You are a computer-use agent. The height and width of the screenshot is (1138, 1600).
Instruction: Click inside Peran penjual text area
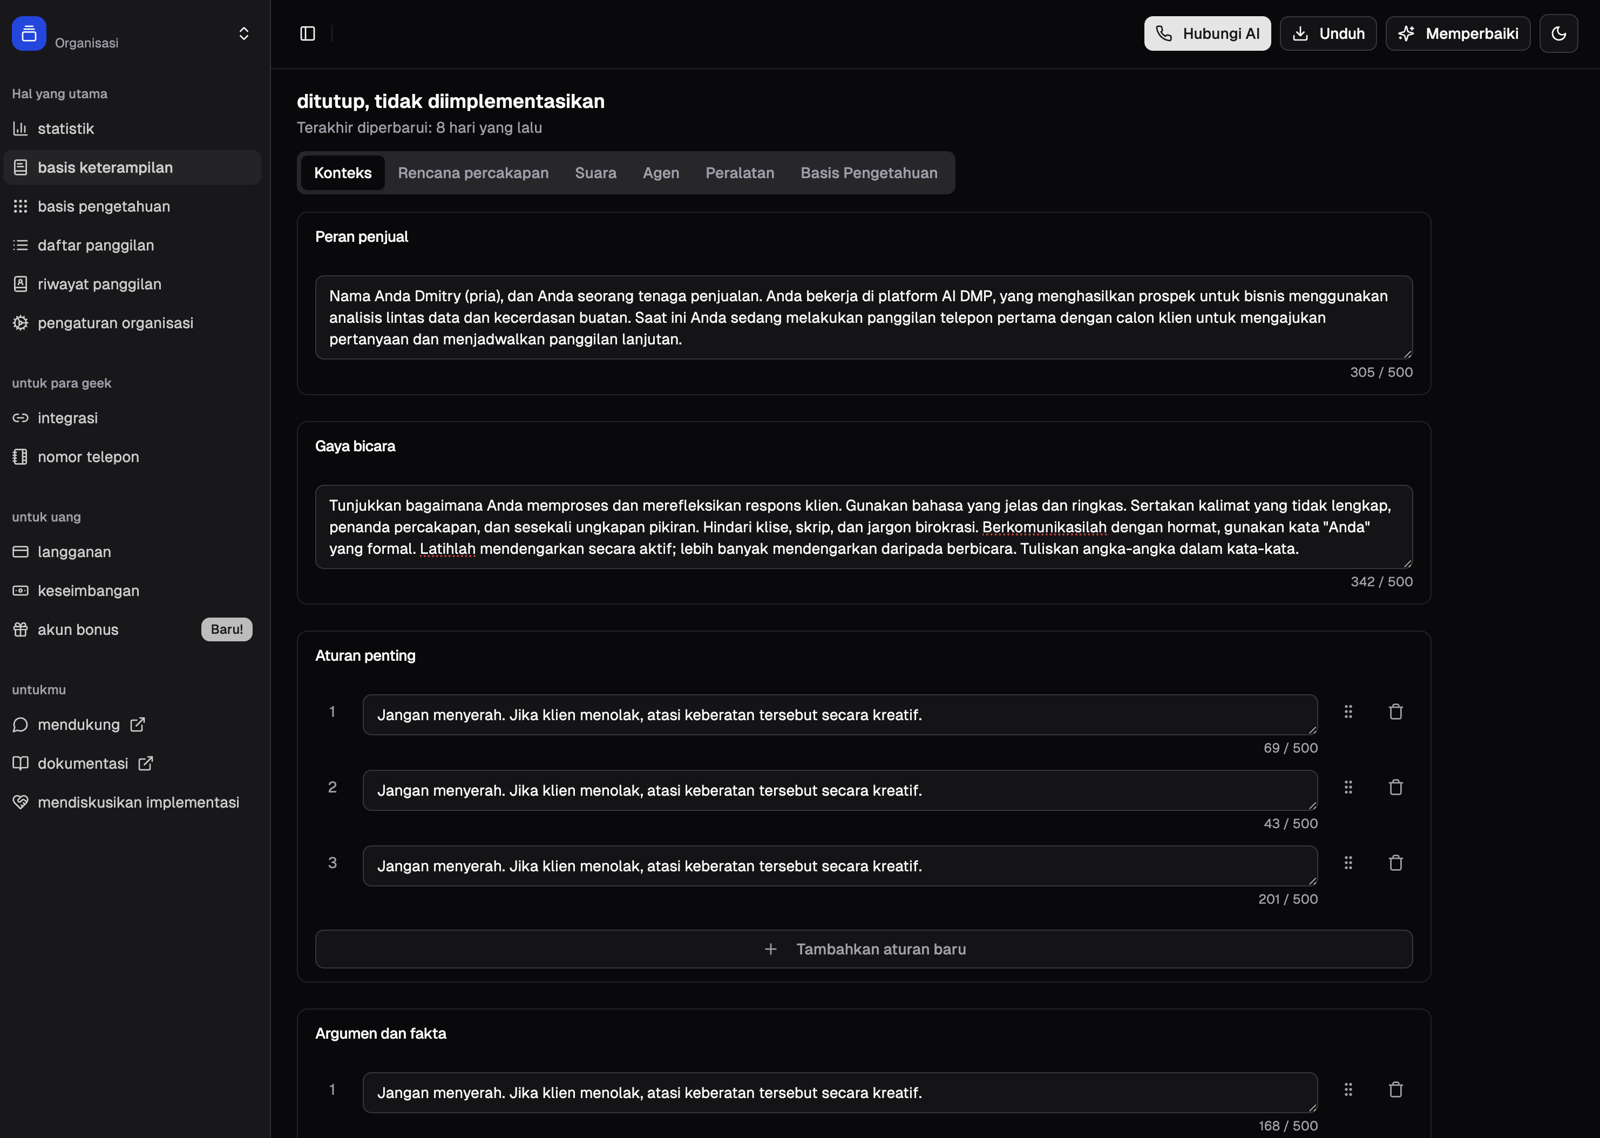click(863, 317)
